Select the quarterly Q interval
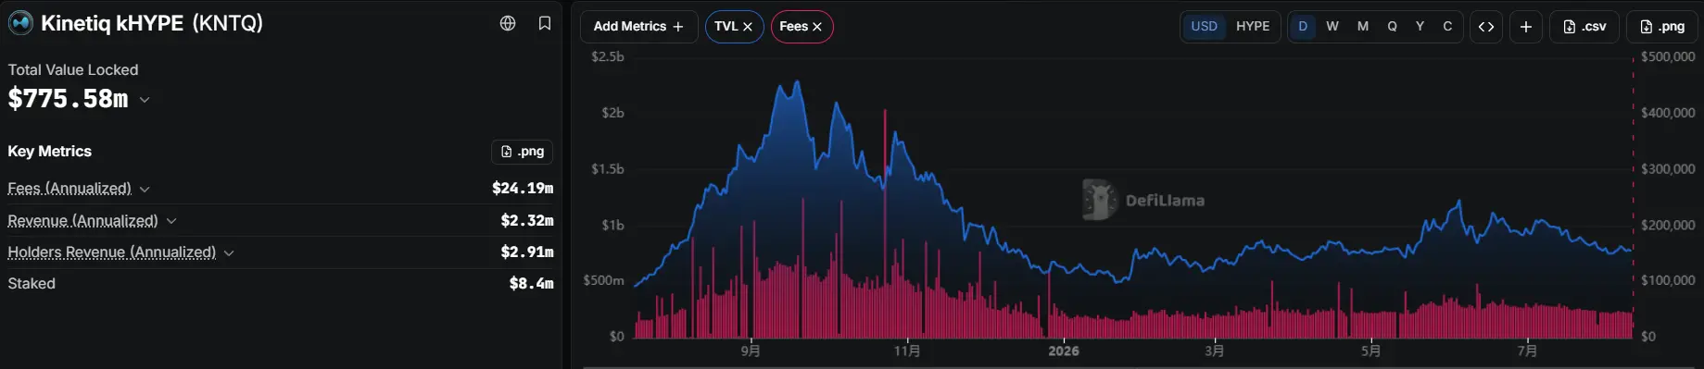The image size is (1704, 369). pos(1392,26)
